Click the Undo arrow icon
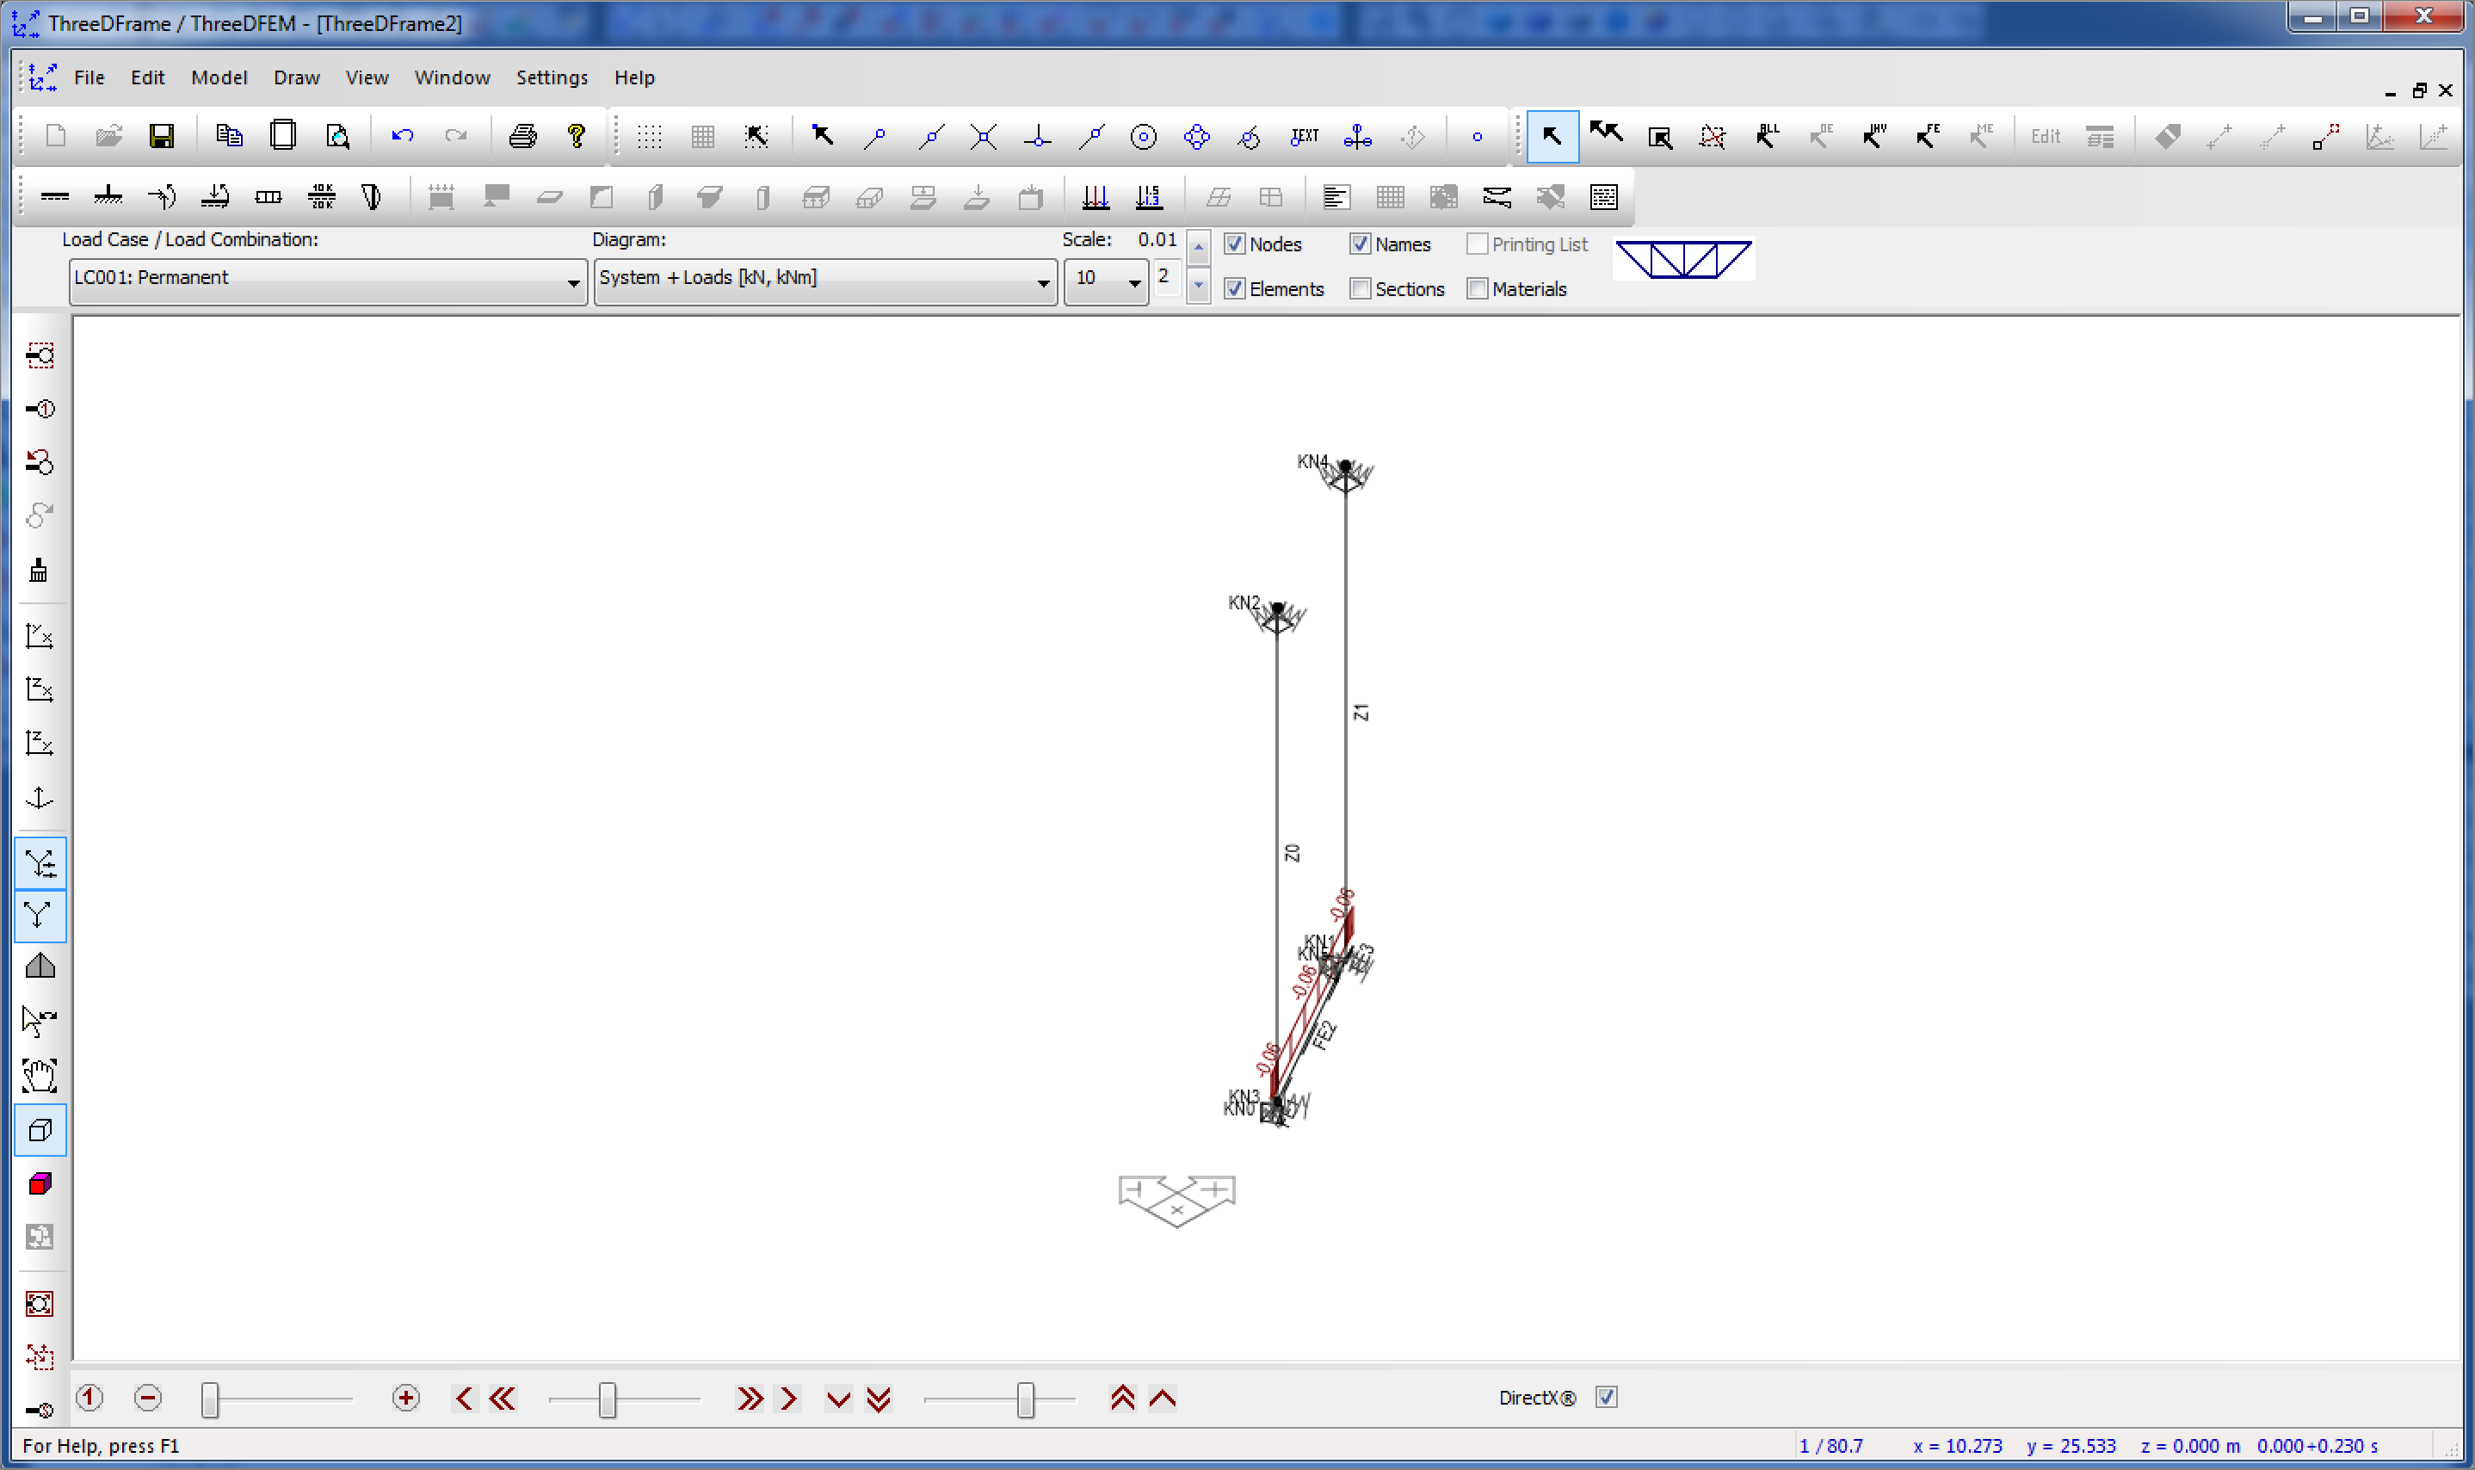Image resolution: width=2475 pixels, height=1470 pixels. click(x=402, y=136)
